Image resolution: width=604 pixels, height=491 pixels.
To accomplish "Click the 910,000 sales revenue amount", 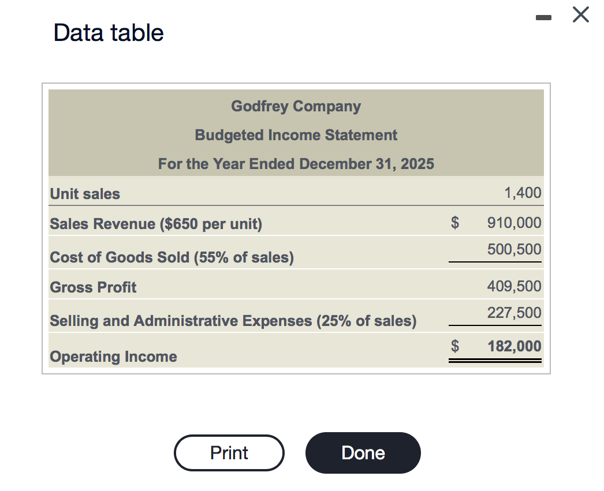I will [514, 223].
